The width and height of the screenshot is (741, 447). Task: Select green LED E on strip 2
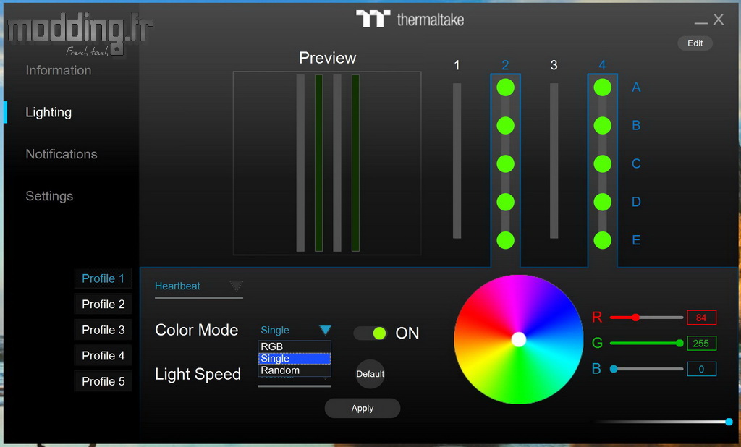505,240
